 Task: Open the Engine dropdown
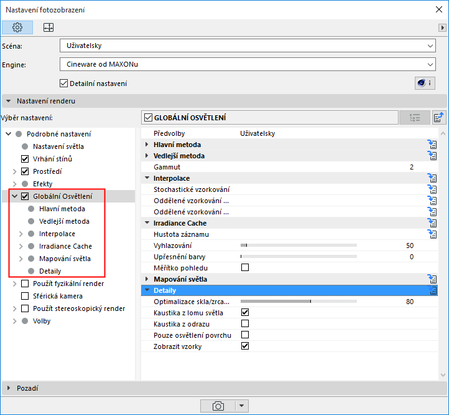tap(248, 64)
